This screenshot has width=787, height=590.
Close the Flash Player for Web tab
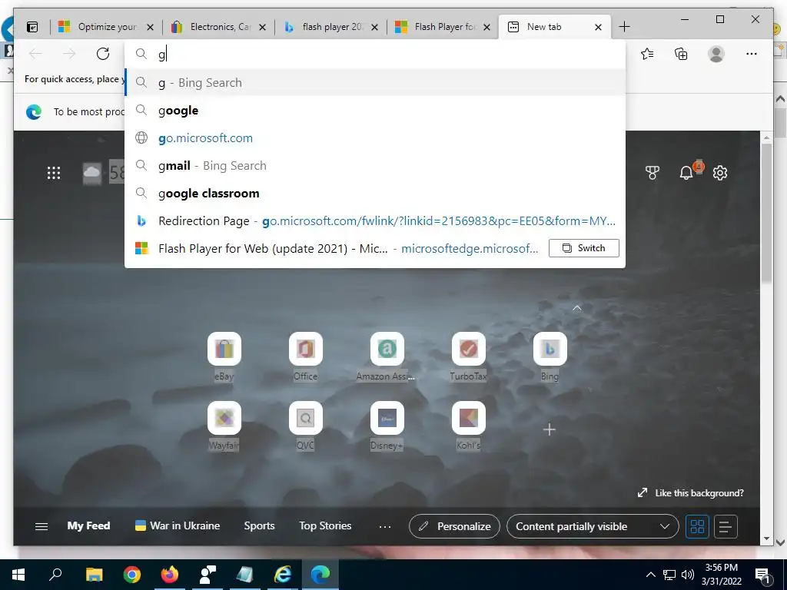(486, 27)
